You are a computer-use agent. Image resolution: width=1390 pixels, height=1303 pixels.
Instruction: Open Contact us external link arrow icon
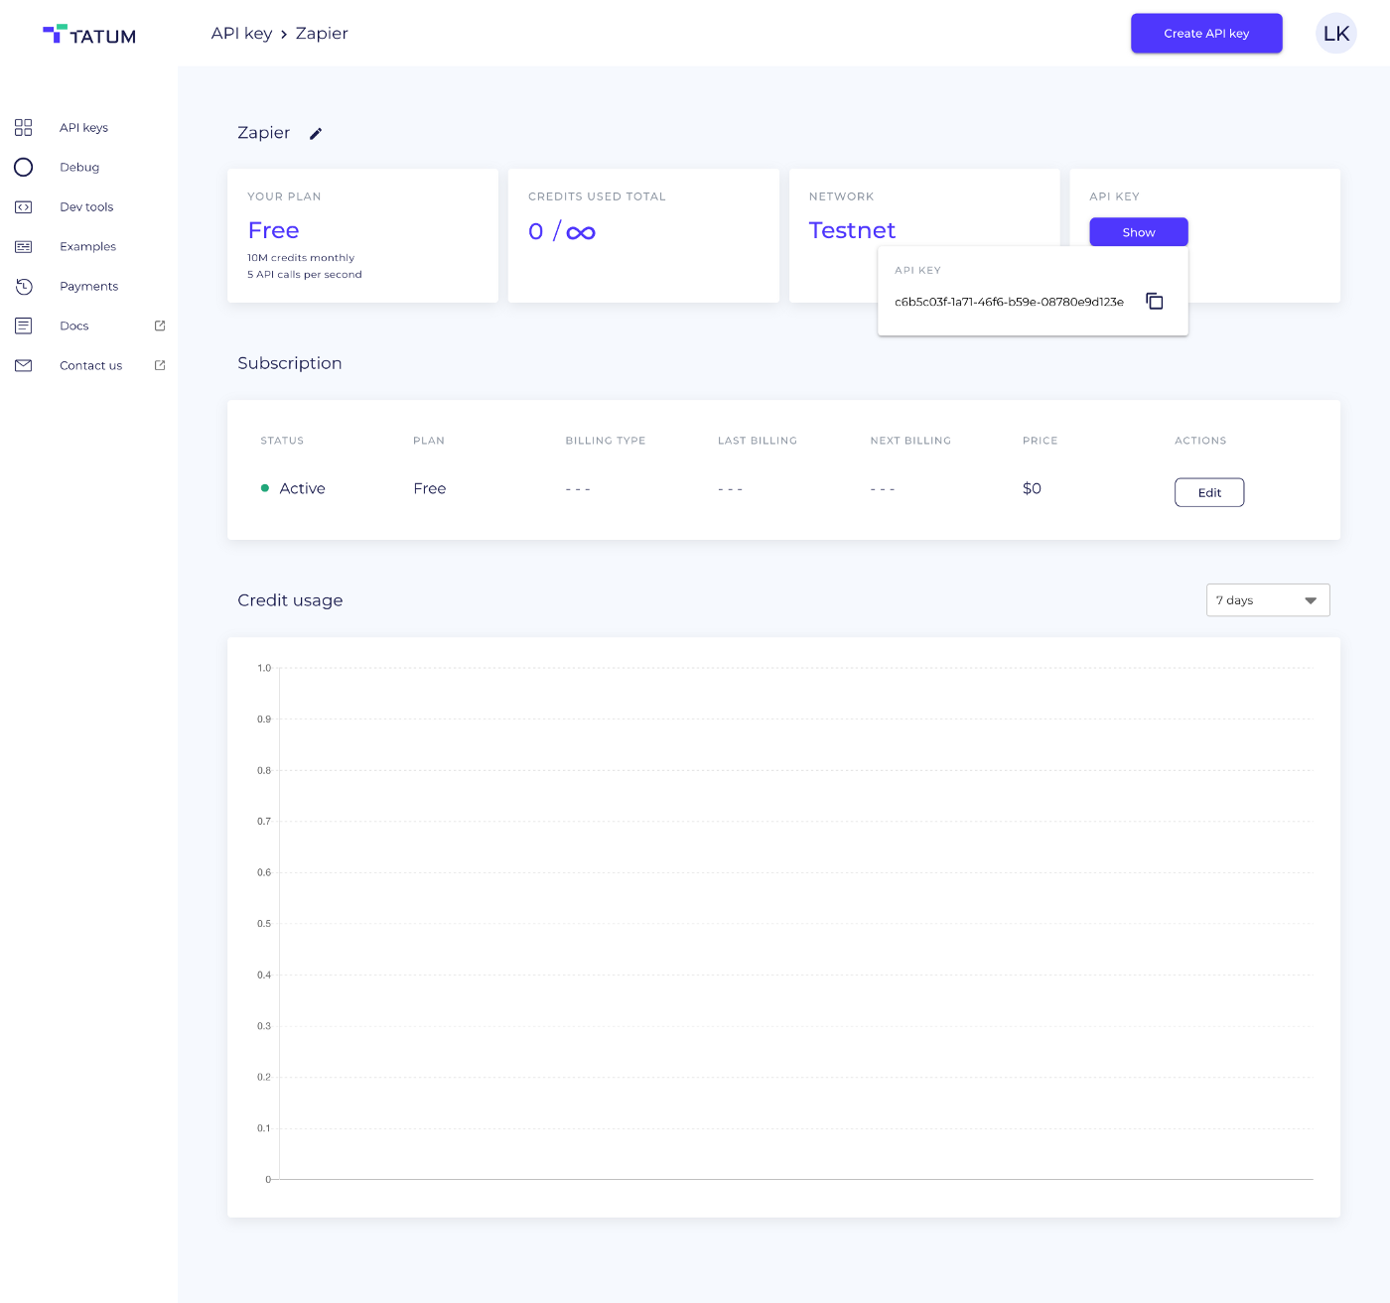pyautogui.click(x=160, y=365)
